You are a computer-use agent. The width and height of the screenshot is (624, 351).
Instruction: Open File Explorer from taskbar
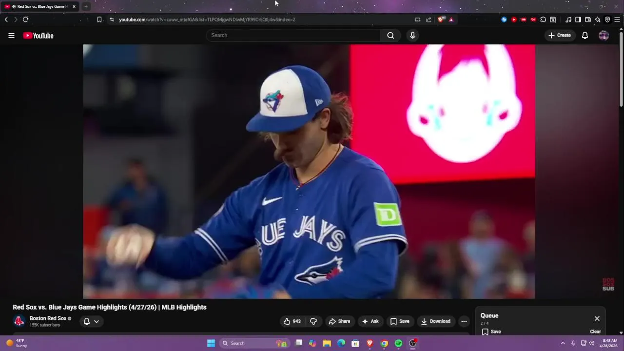coord(327,343)
